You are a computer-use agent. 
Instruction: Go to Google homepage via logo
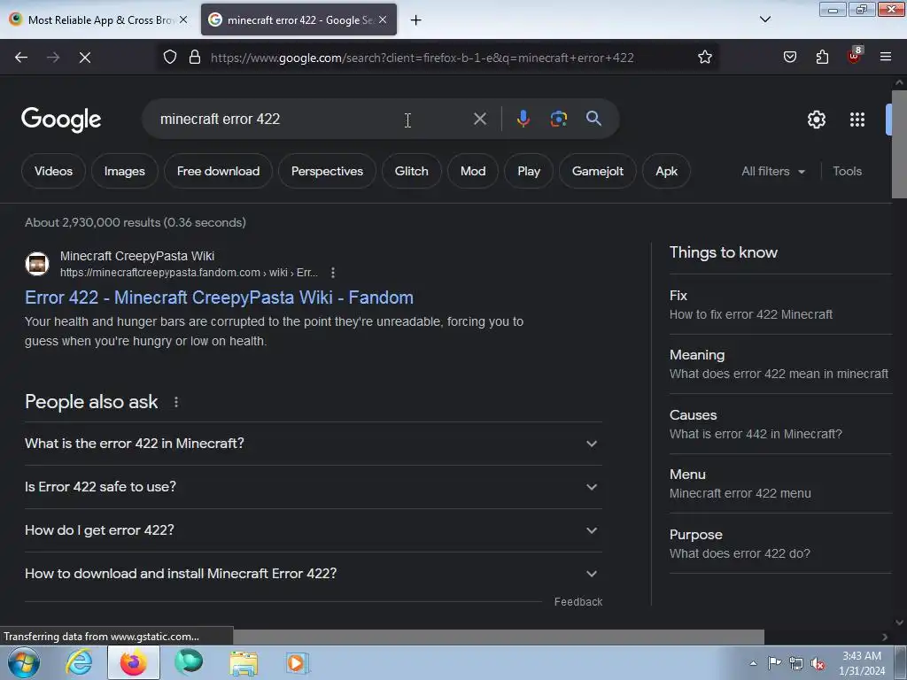61,120
